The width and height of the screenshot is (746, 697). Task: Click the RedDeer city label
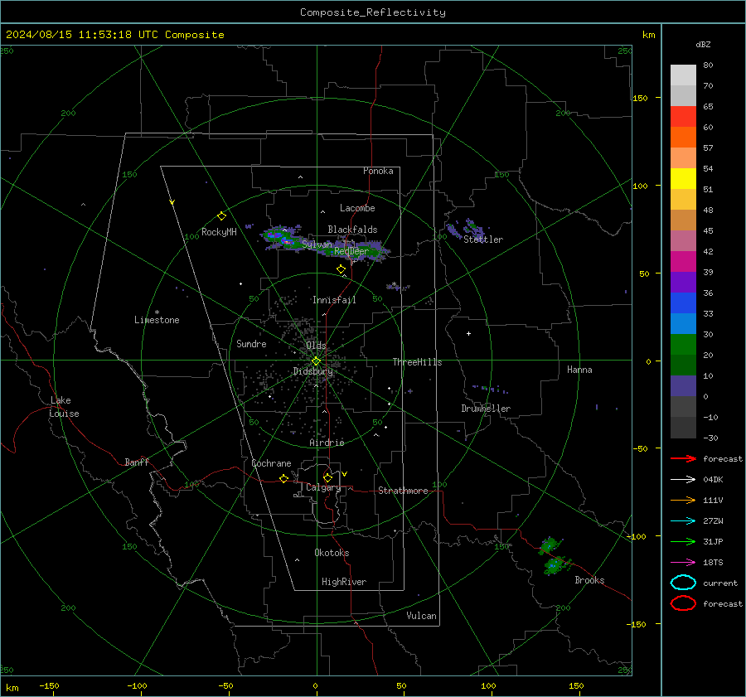click(351, 251)
